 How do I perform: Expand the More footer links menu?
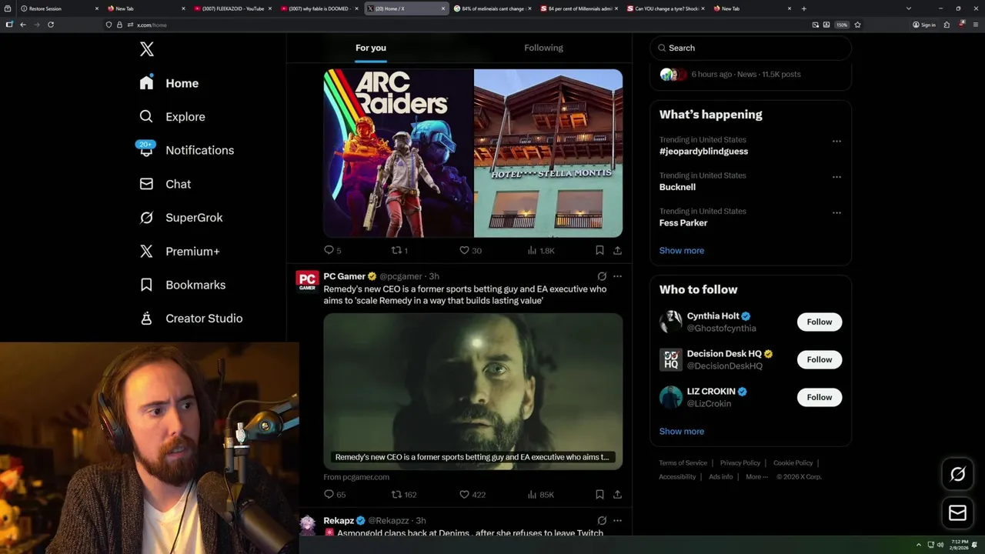click(x=756, y=477)
